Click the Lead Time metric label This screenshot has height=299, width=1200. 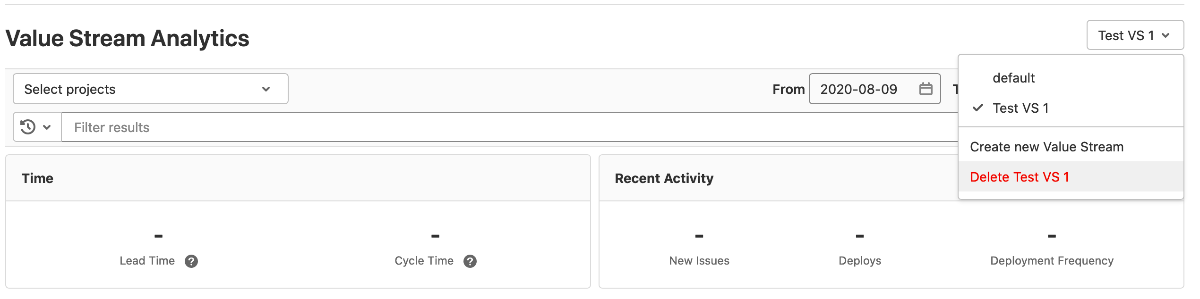[147, 261]
